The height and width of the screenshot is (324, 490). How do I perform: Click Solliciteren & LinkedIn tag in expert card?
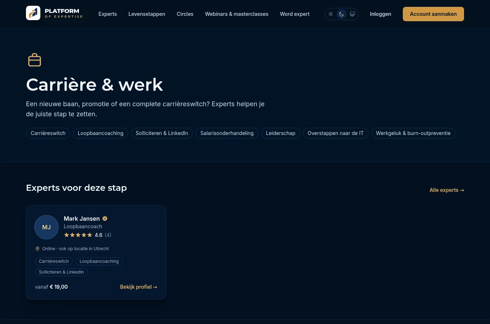tap(61, 272)
